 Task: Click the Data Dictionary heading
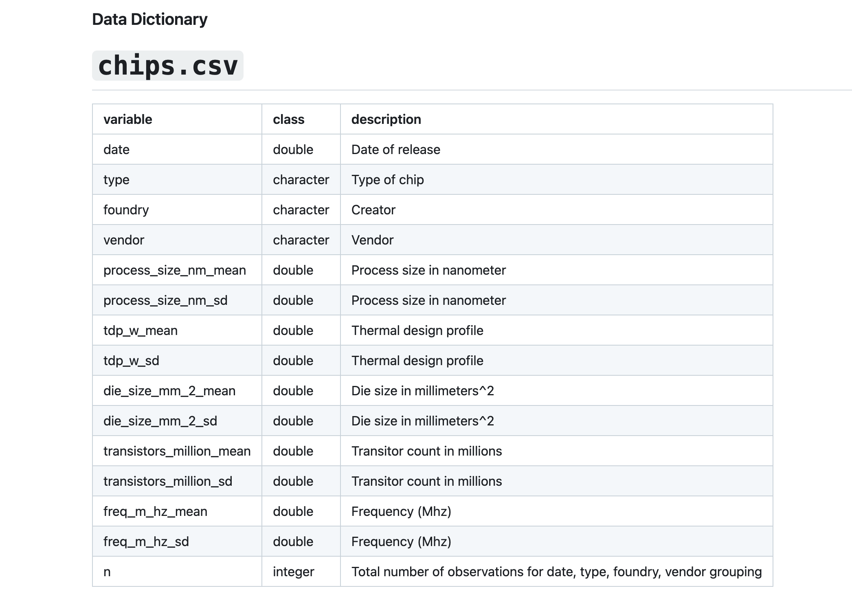click(x=149, y=20)
